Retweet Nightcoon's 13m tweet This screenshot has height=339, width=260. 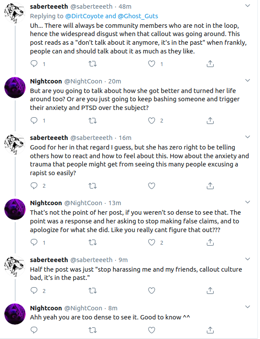[x=93, y=243]
